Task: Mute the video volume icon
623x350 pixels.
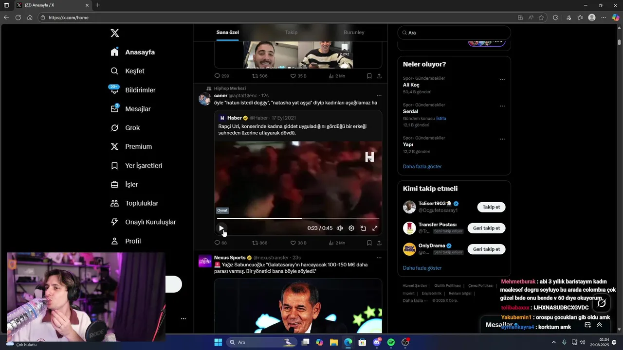Action: tap(340, 228)
